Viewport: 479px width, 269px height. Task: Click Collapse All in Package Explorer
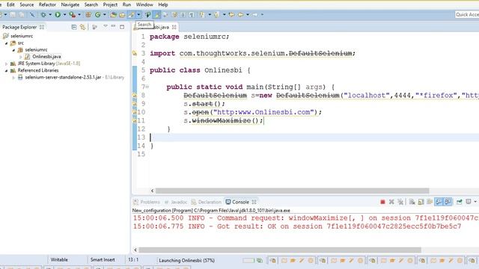[x=74, y=27]
